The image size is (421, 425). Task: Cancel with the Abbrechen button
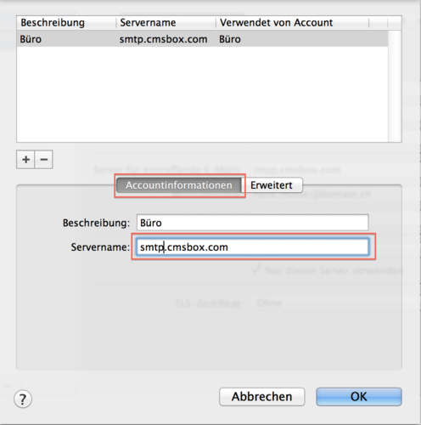[x=261, y=397]
